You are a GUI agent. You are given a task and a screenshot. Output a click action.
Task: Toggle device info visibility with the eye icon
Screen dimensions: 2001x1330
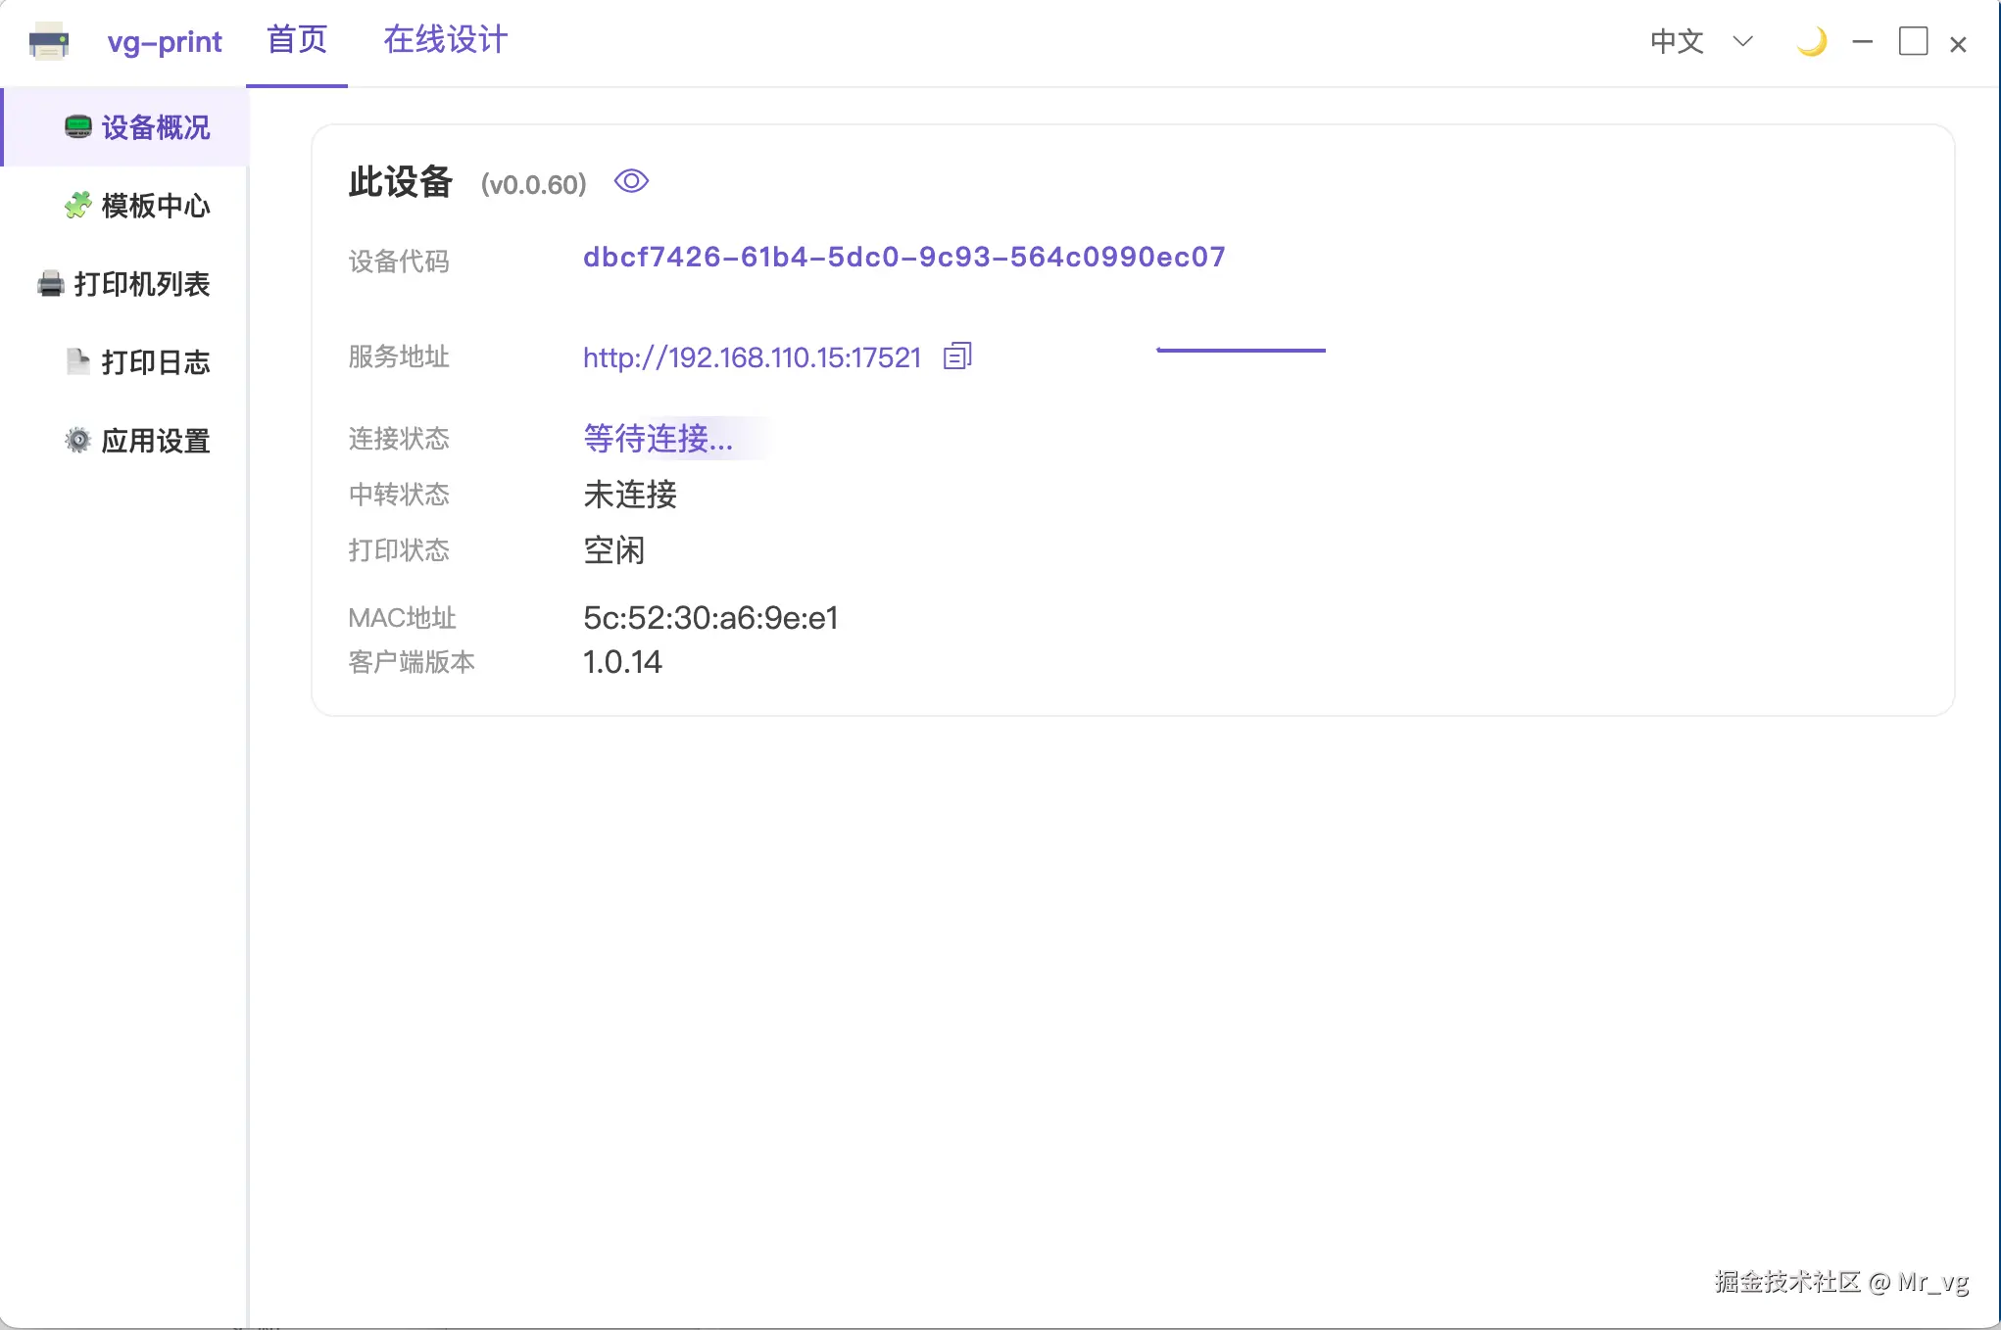coord(631,182)
